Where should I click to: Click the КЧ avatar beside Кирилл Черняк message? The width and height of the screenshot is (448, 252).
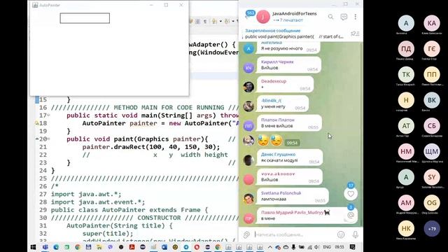[x=248, y=68]
